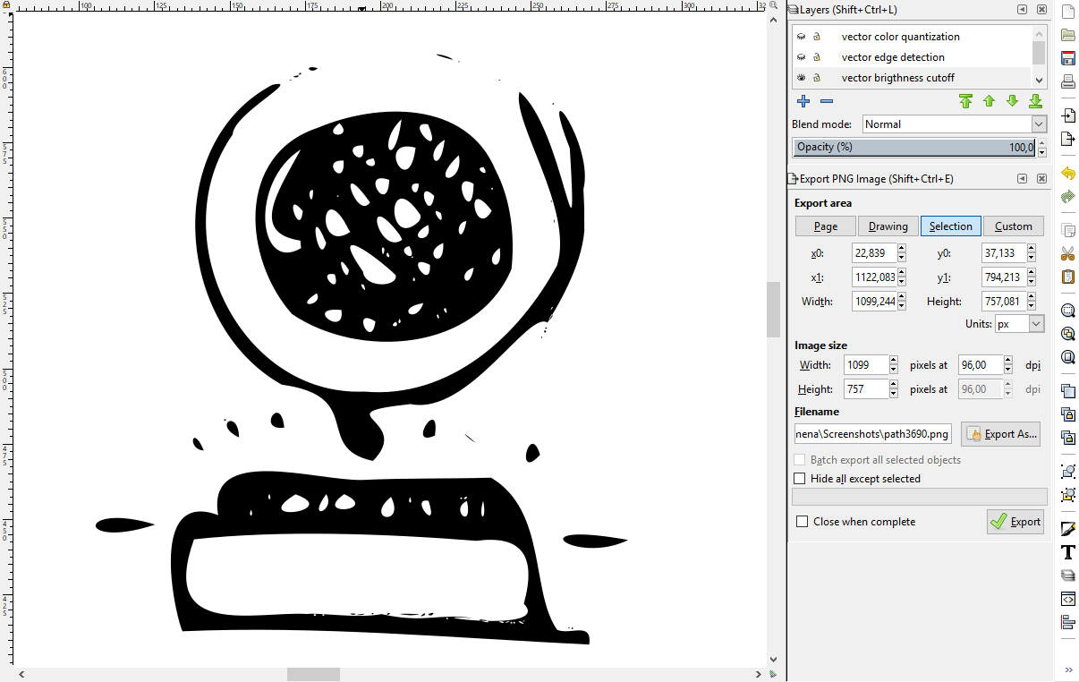This screenshot has height=682, width=1079.
Task: Enable Close when complete checkbox
Action: click(803, 522)
